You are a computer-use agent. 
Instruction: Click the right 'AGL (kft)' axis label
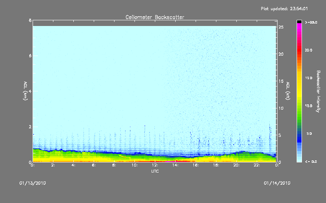288,91
